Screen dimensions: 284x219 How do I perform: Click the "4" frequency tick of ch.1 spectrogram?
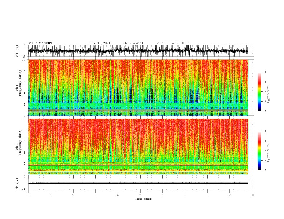coord(25,93)
